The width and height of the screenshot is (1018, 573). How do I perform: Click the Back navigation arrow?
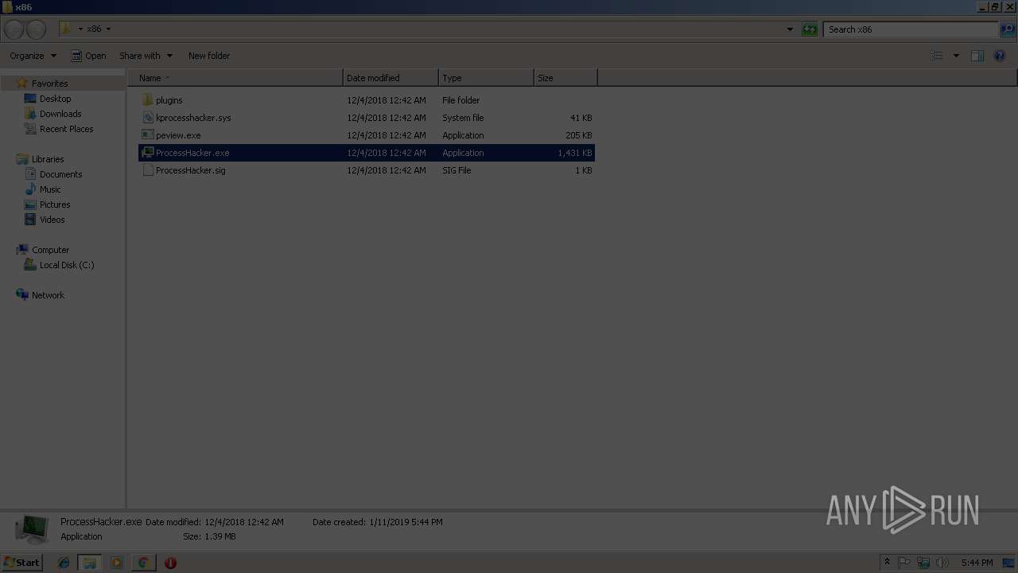tap(14, 29)
